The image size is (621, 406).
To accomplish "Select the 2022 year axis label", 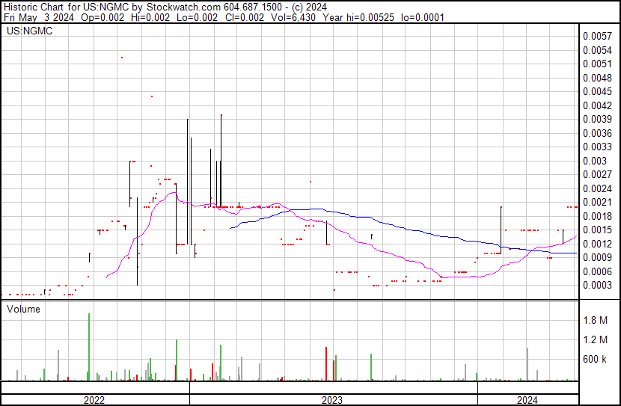I will pos(94,400).
